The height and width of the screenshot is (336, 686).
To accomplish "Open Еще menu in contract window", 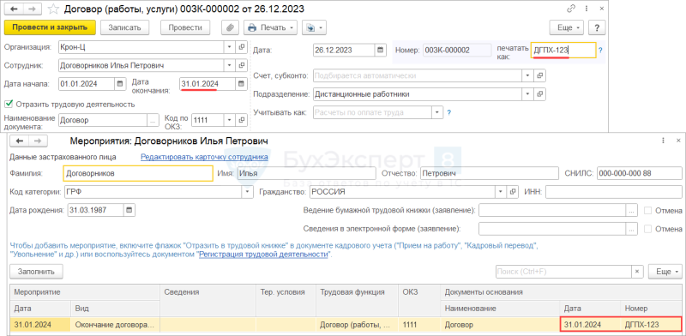I will point(567,27).
